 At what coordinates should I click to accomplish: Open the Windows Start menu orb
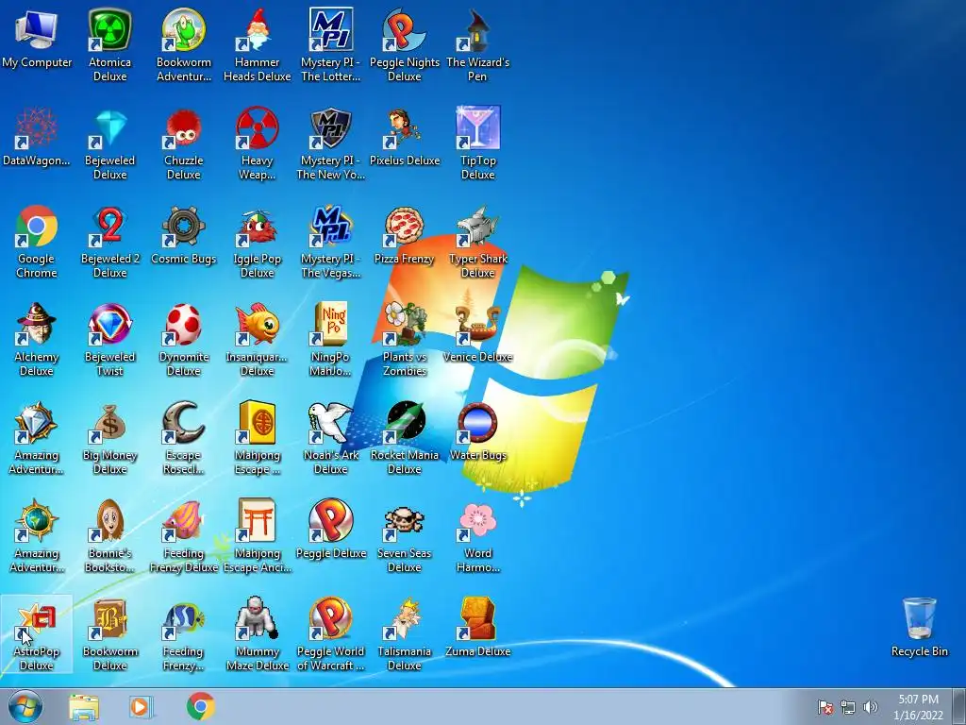click(x=25, y=707)
